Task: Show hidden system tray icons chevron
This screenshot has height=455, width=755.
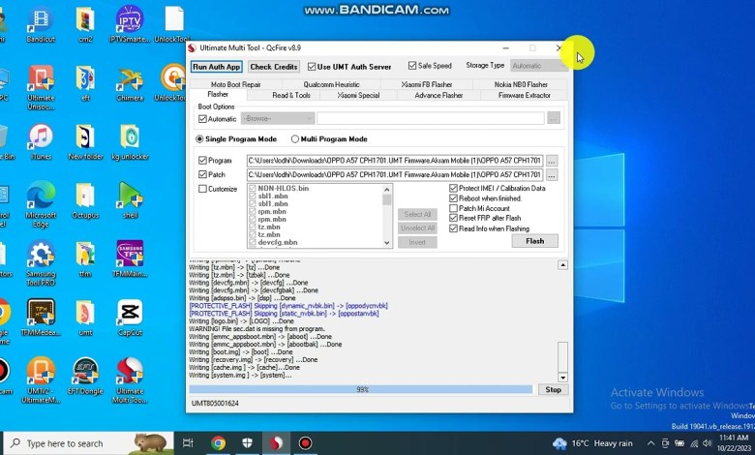Action: pyautogui.click(x=650, y=443)
